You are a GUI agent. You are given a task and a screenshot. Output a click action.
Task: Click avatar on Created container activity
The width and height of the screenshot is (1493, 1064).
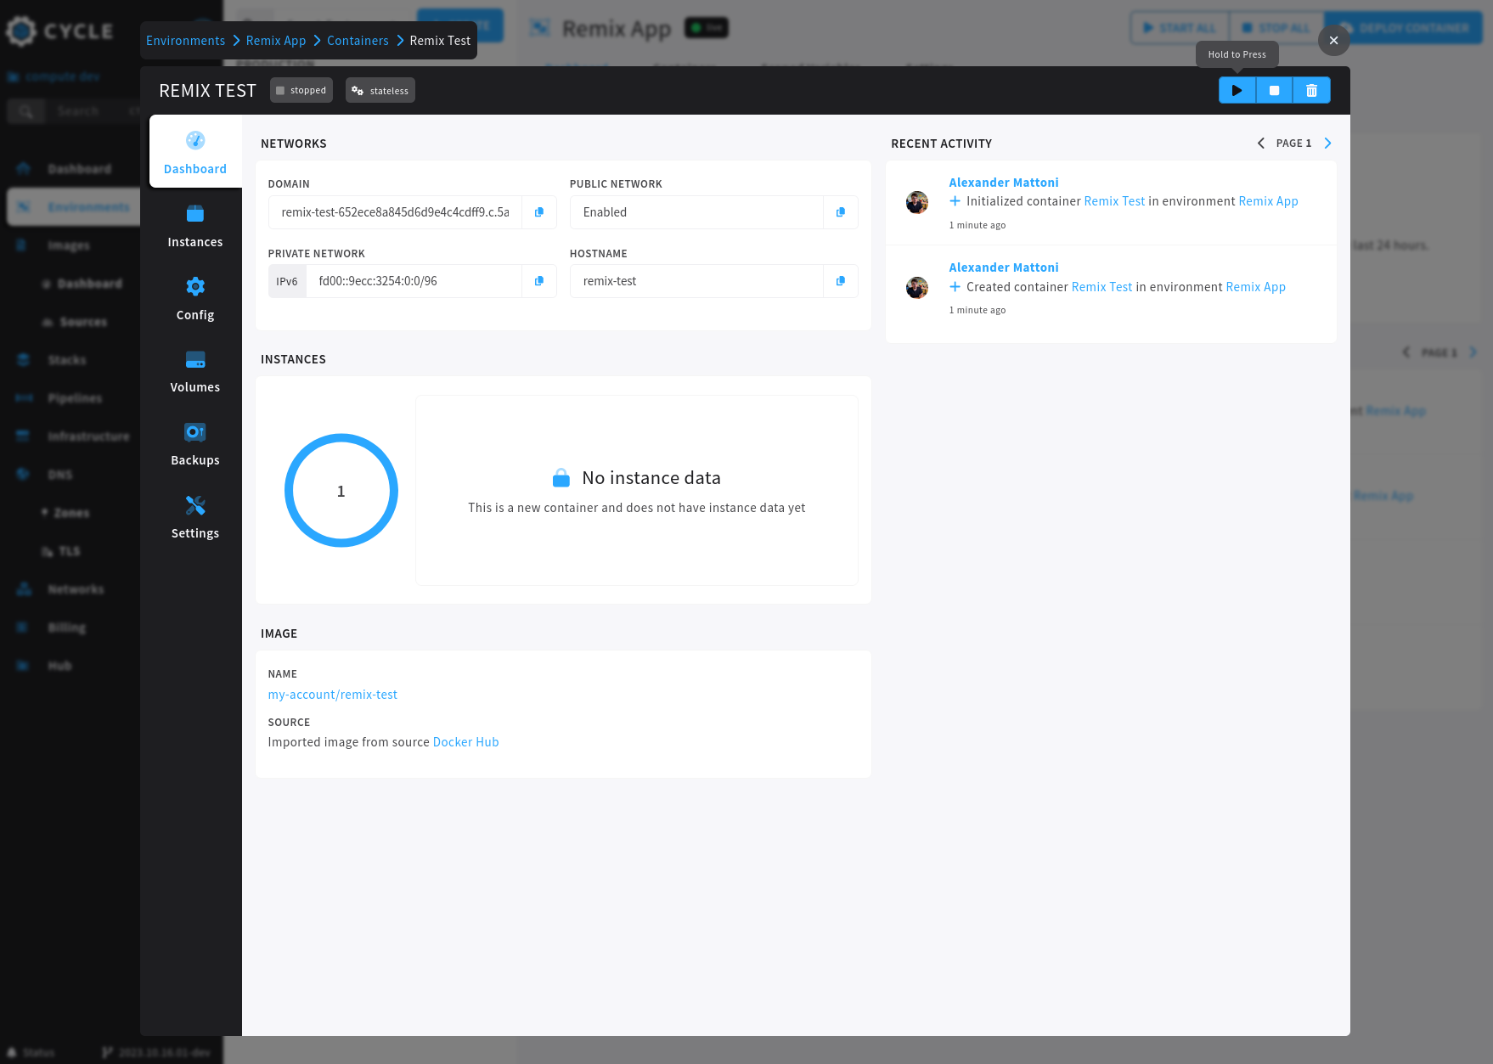[x=917, y=288]
